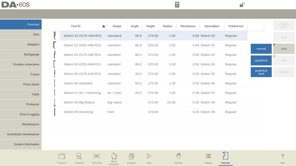The image size is (296, 166).
Task: Click the Delem 07 punch shape icon
Action: (x=55, y=93)
